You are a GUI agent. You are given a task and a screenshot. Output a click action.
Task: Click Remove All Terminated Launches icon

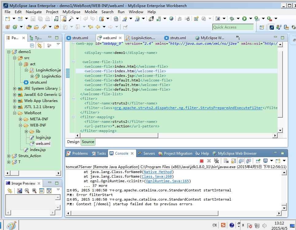[x=216, y=161]
